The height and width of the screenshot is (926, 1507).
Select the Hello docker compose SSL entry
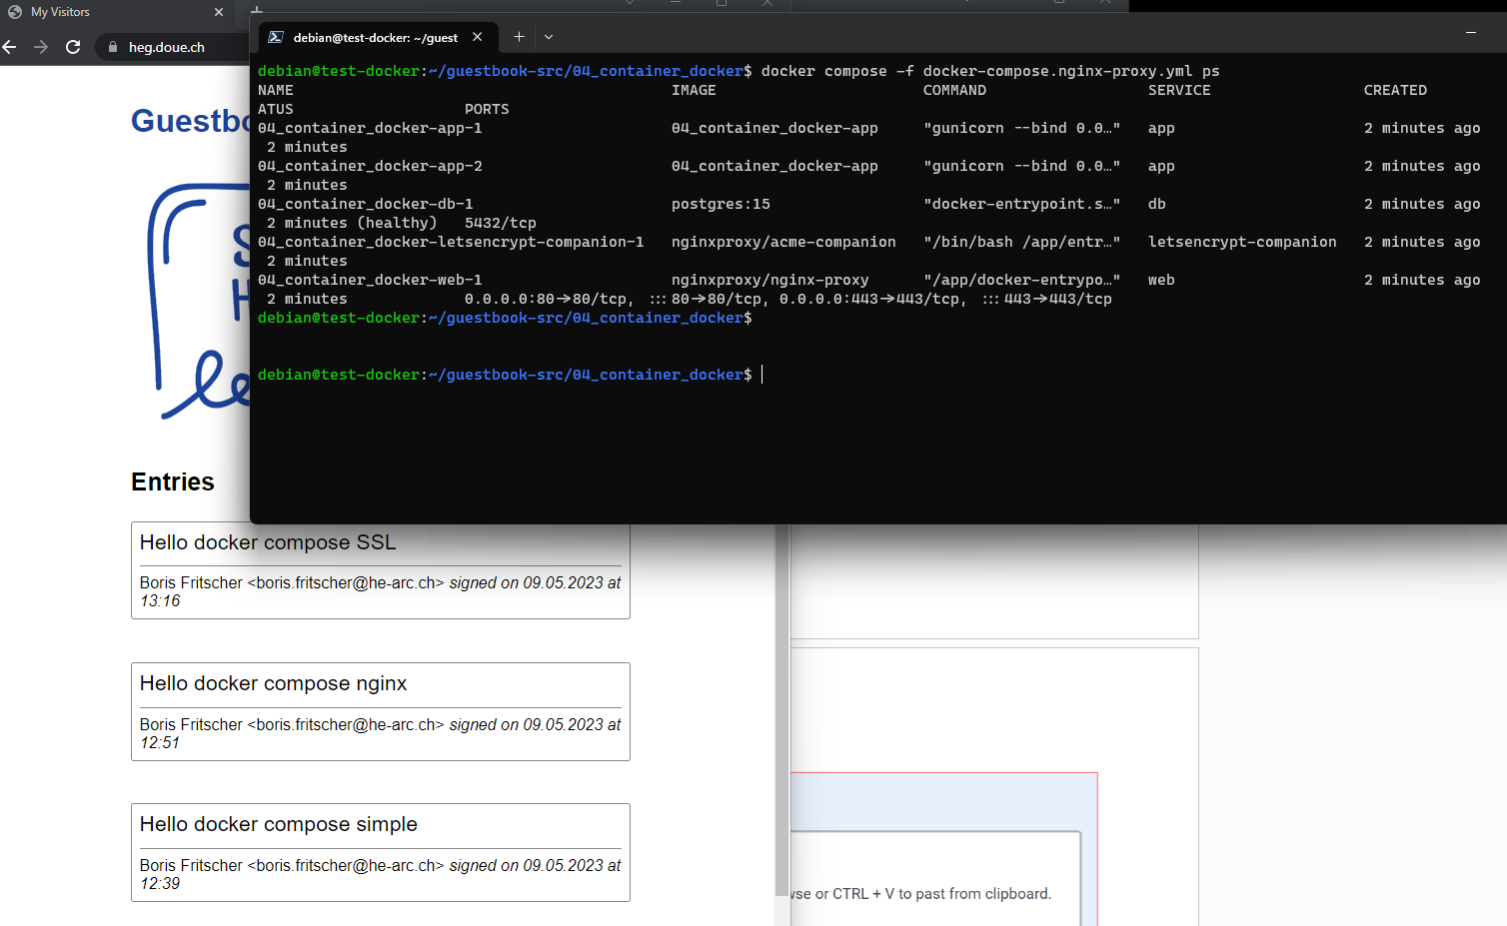268,542
